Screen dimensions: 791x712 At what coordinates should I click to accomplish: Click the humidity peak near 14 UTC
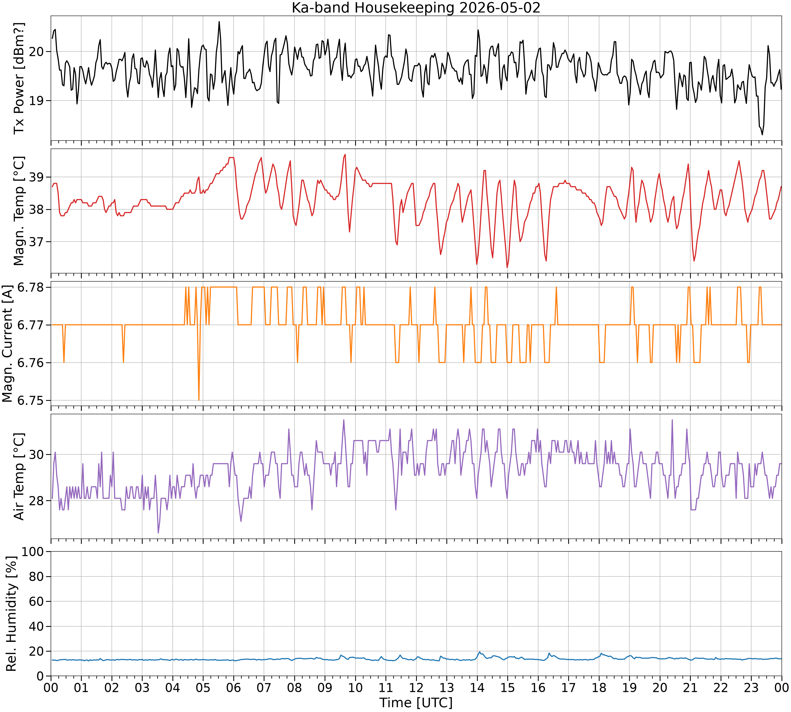(x=480, y=652)
